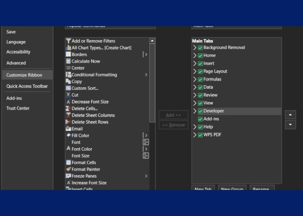Click the commands list scrollbar thumb
This screenshot has height=216, width=303.
[x=152, y=83]
